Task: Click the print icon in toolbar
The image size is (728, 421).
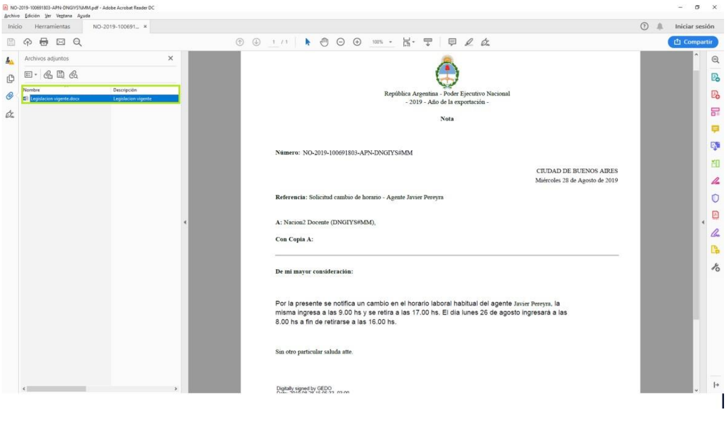Action: (x=44, y=42)
